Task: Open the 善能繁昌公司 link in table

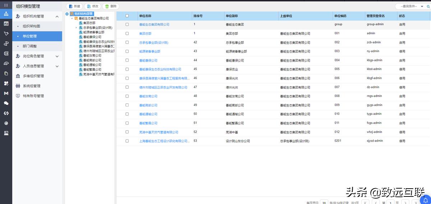Action: tap(148, 123)
